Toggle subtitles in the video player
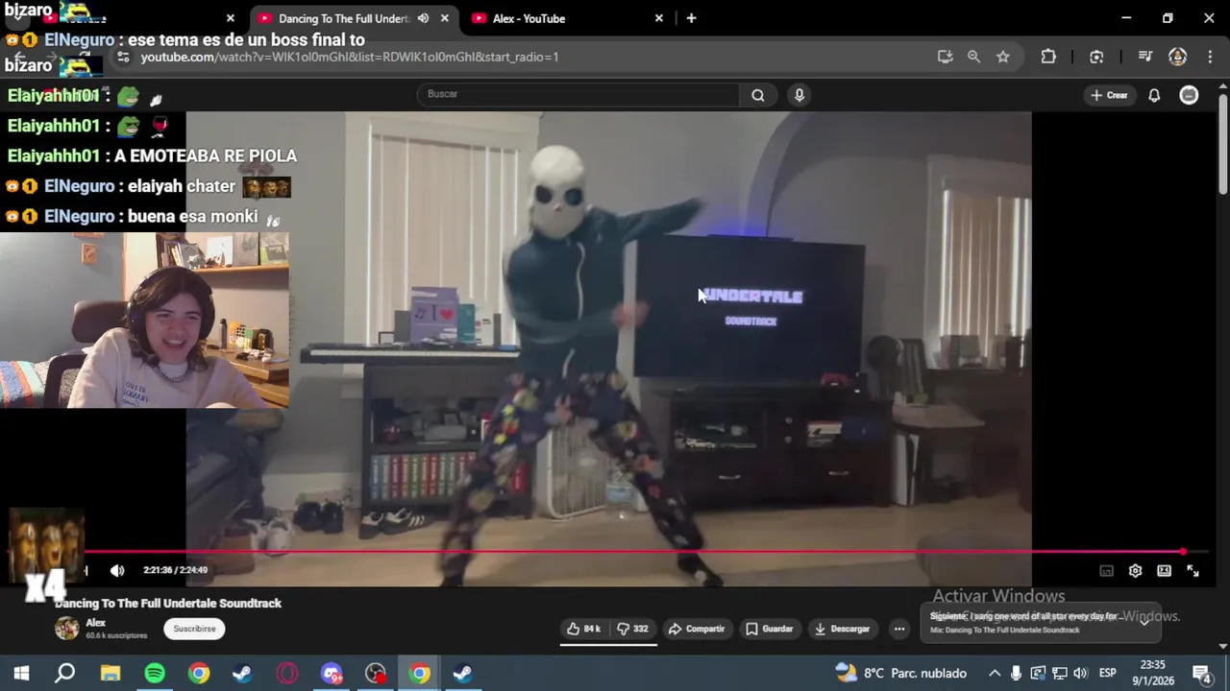1230x691 pixels. 1106,570
